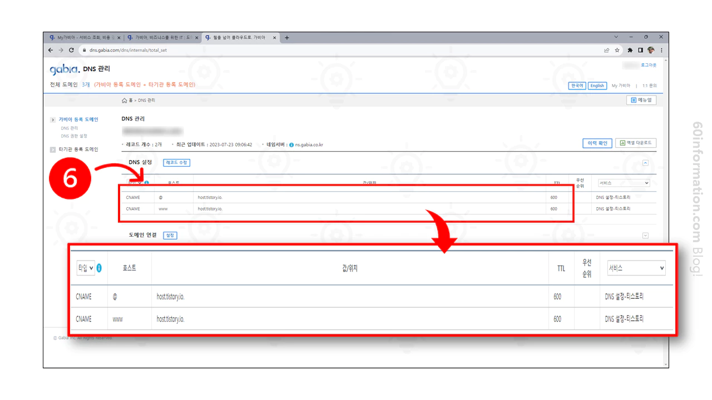
Task: Click the 설정 button beside 도메인 연결
Action: tap(170, 236)
